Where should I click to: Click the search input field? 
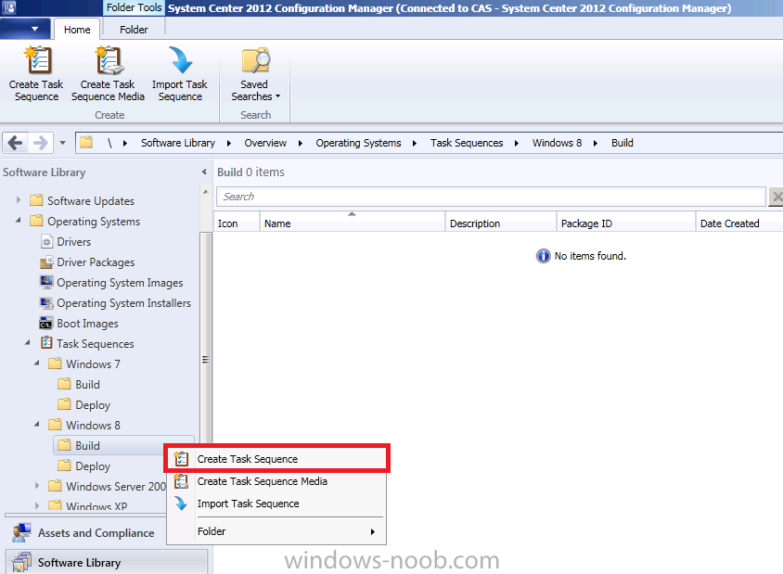click(491, 197)
